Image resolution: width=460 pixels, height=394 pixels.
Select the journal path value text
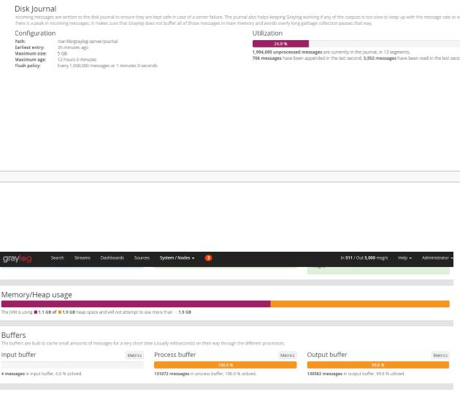88,42
